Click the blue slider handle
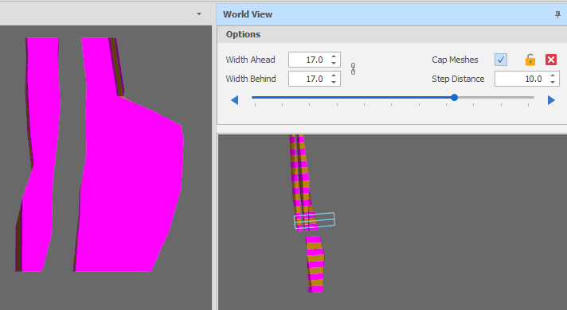567x310 pixels. pyautogui.click(x=455, y=98)
